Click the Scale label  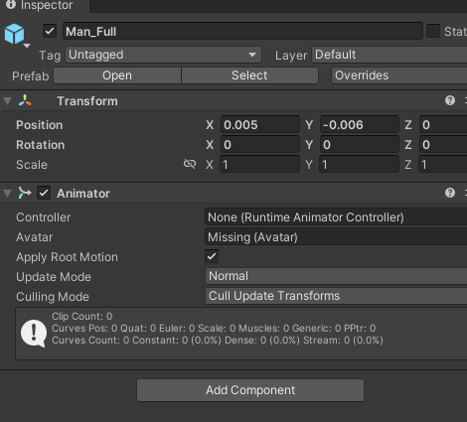32,165
